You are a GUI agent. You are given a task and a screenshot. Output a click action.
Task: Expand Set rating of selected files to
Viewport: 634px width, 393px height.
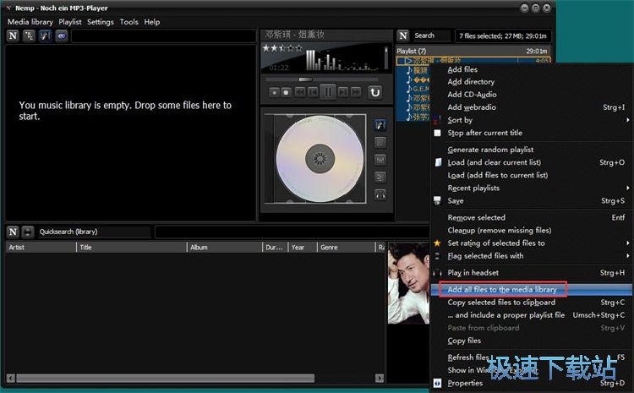(627, 243)
